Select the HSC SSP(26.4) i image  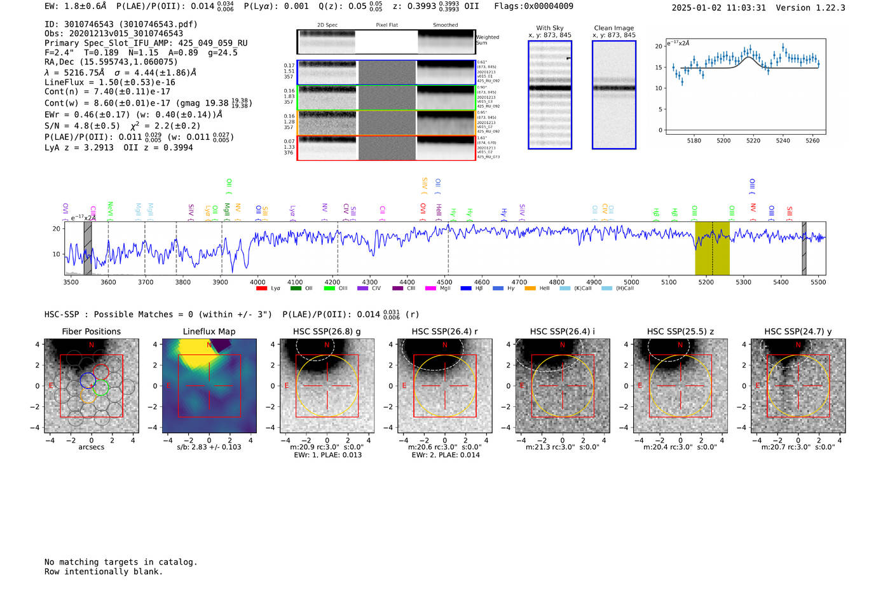563,385
